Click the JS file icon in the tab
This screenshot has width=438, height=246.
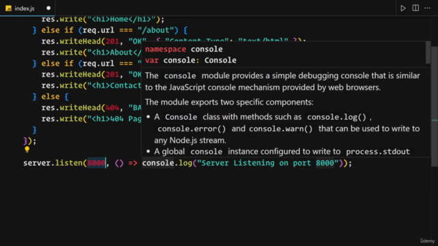[8, 8]
